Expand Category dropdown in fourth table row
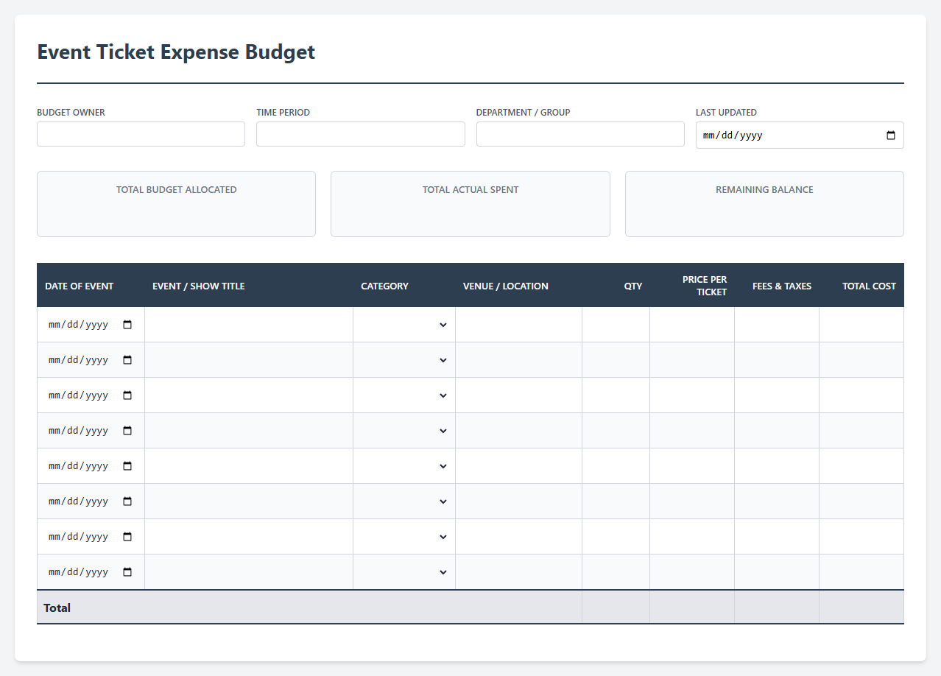 coord(404,431)
